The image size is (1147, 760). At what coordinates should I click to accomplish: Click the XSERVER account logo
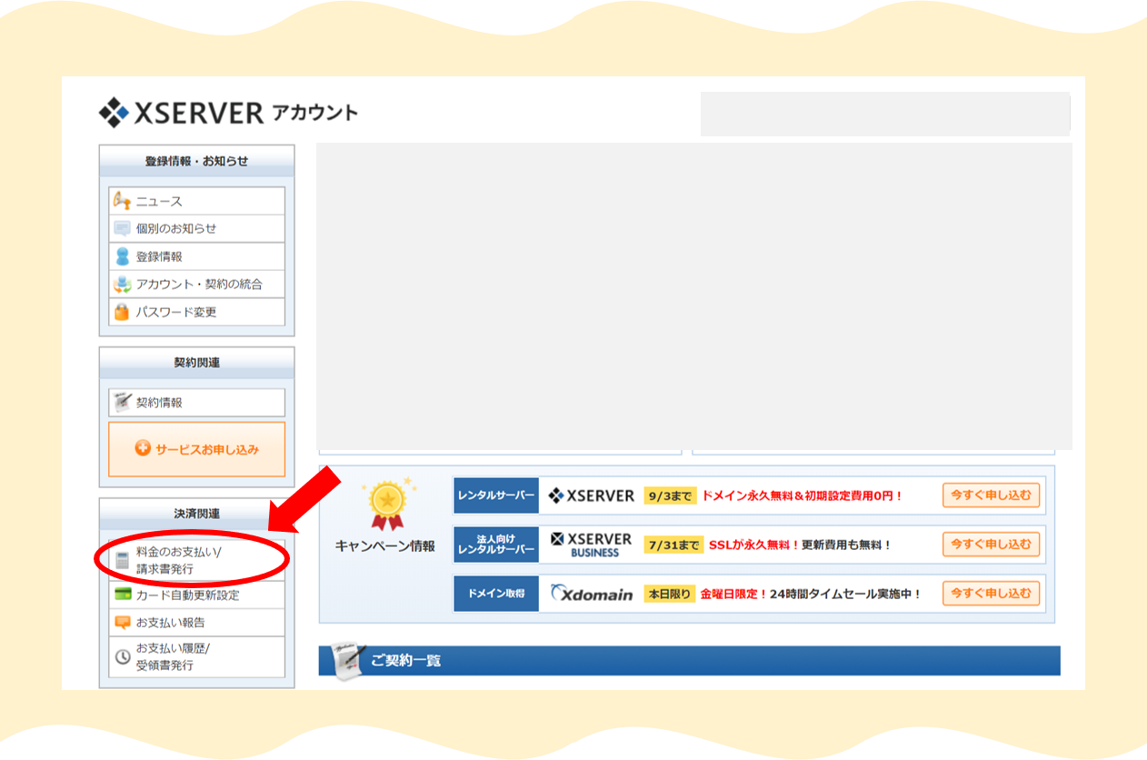tap(228, 113)
